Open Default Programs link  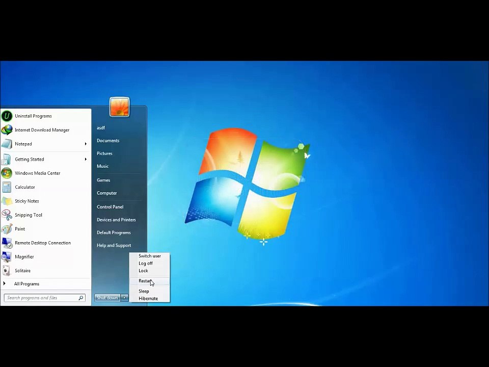(114, 232)
